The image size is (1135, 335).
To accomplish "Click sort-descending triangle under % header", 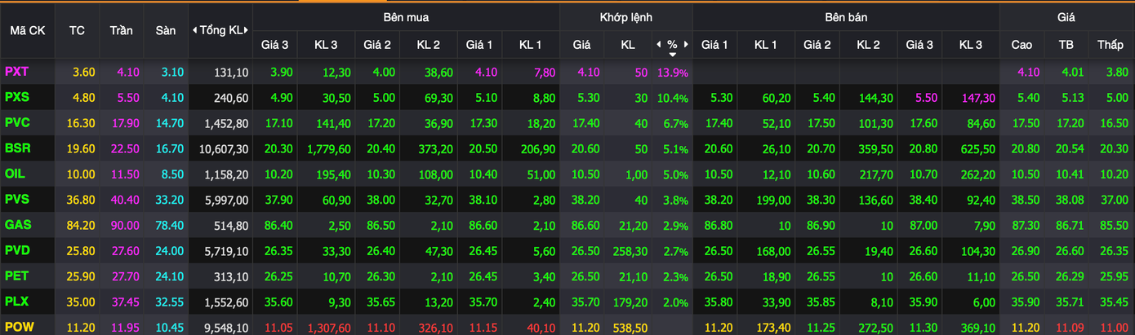I will [672, 55].
